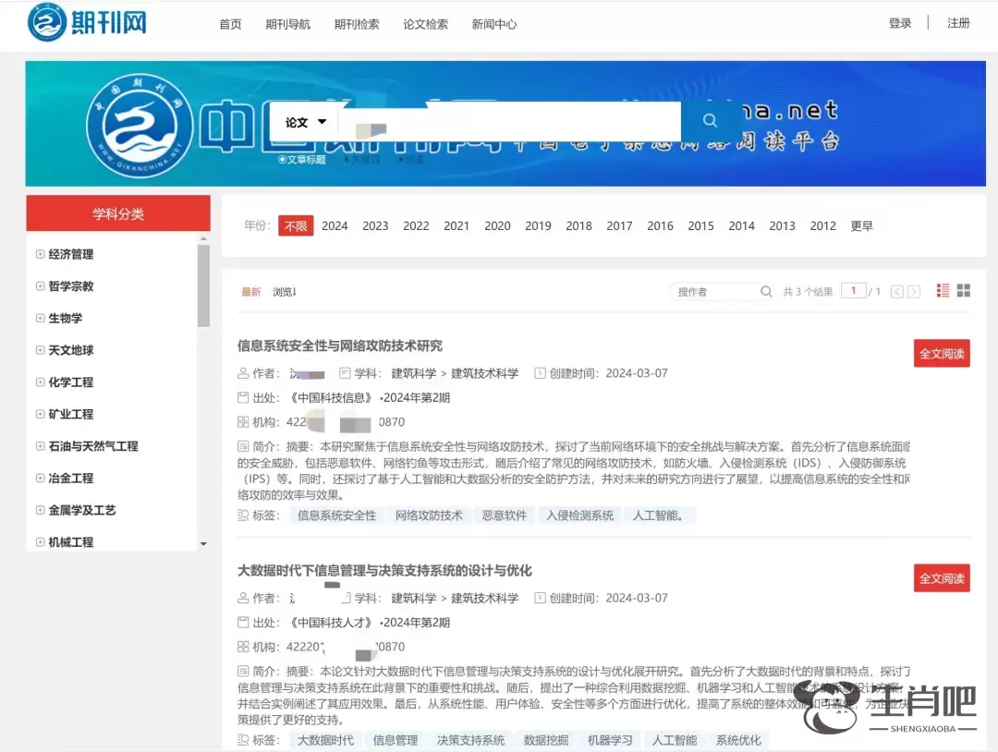Click the author search magnifier icon

pyautogui.click(x=766, y=292)
